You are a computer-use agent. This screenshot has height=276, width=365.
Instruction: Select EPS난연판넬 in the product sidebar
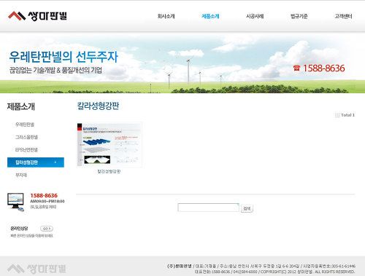(26, 150)
